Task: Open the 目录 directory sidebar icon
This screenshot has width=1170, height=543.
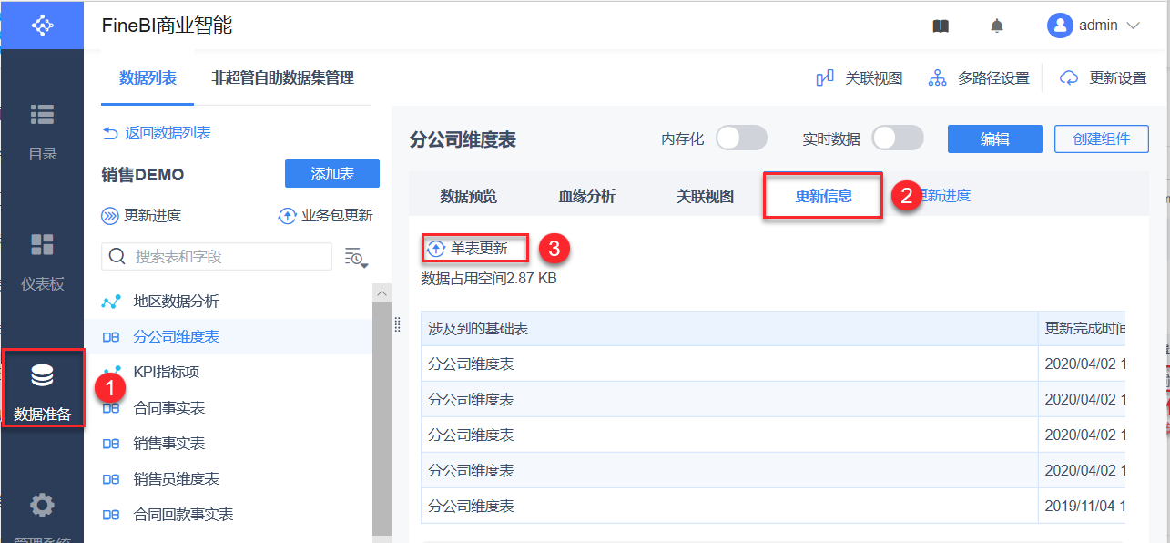Action: tap(42, 130)
